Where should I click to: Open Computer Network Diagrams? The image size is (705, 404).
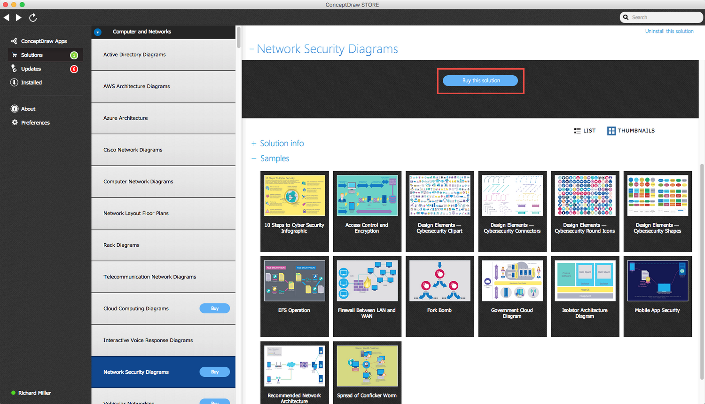click(x=164, y=182)
